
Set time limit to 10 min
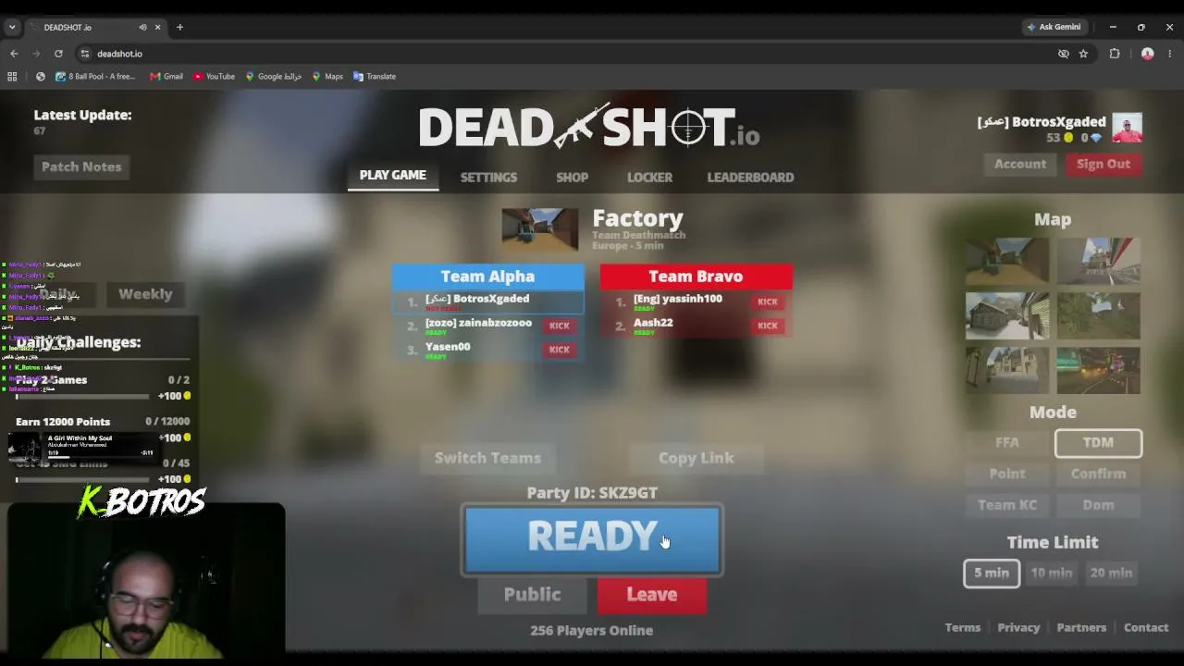1052,573
